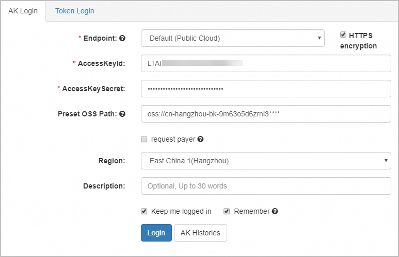Uncheck Keep me logged in
Screen dimensions: 399x257
(x=144, y=211)
